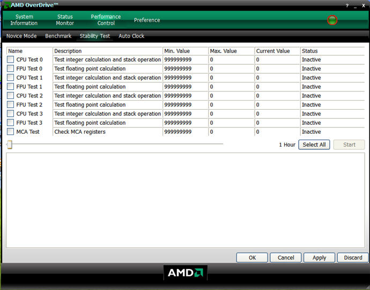Open the Benchmark sub-tab
Viewport: 370px width, 290px height.
[x=58, y=36]
